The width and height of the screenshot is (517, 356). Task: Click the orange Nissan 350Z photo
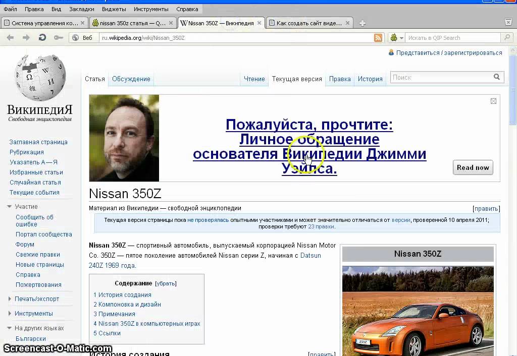pos(418,311)
